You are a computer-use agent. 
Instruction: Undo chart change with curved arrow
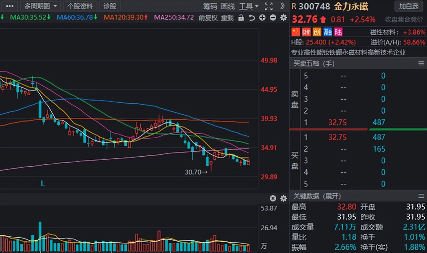pyautogui.click(x=252, y=18)
